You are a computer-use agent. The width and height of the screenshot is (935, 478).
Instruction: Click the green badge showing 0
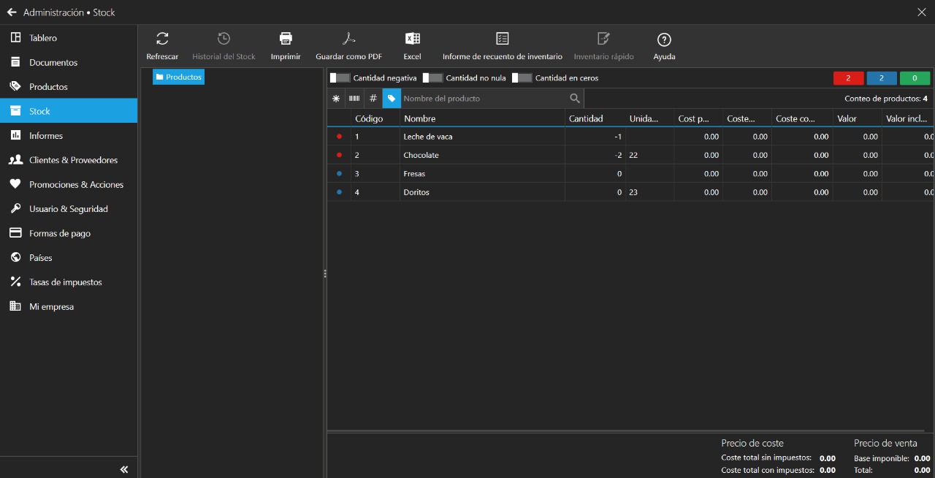915,78
